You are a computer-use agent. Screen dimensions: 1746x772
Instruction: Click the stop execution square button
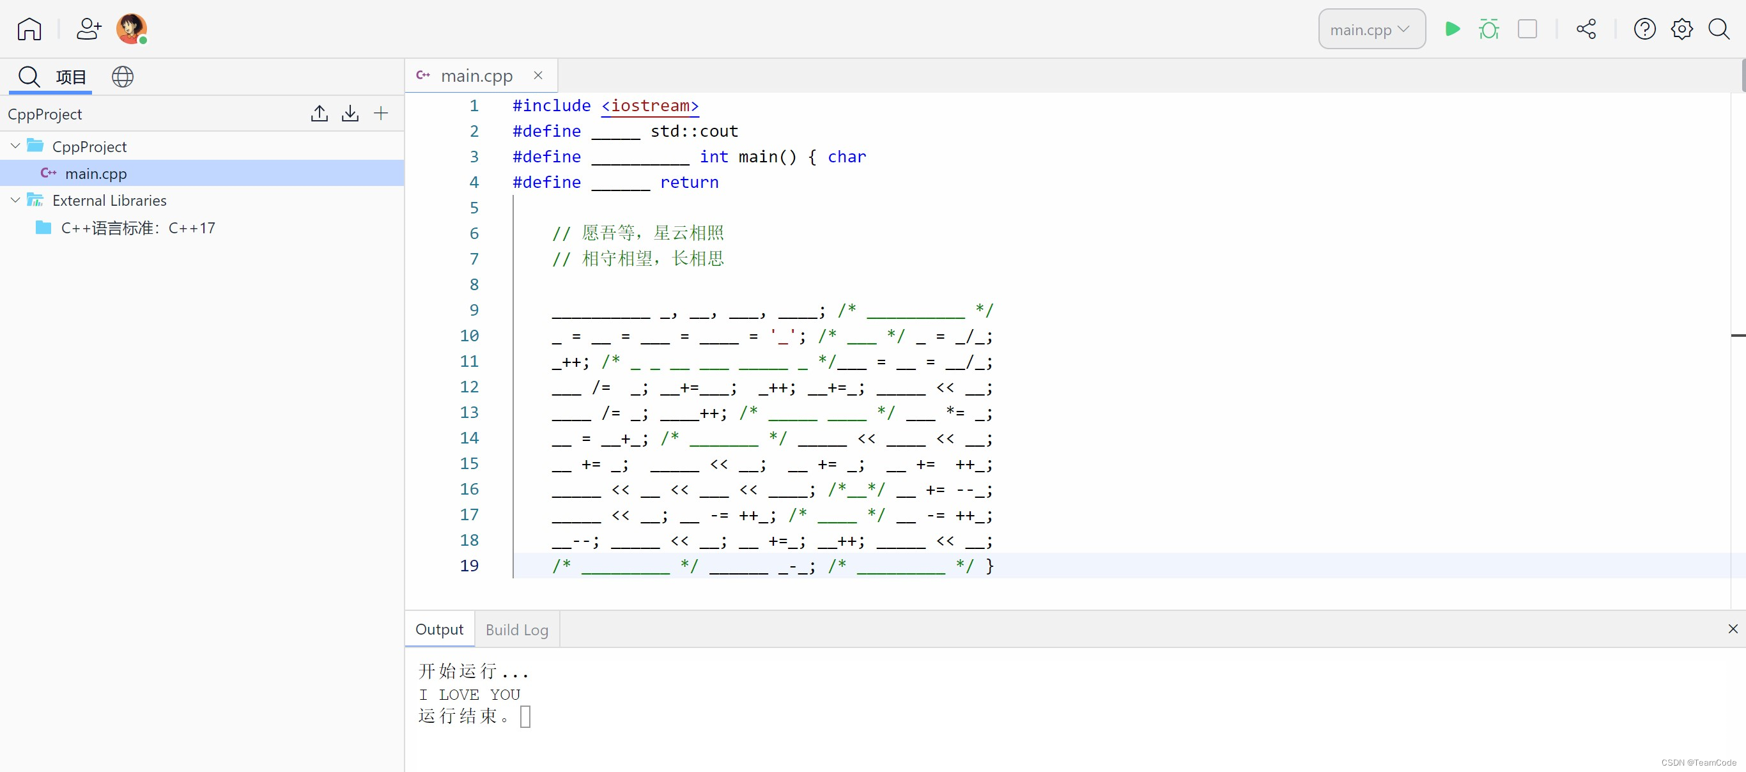pos(1527,29)
